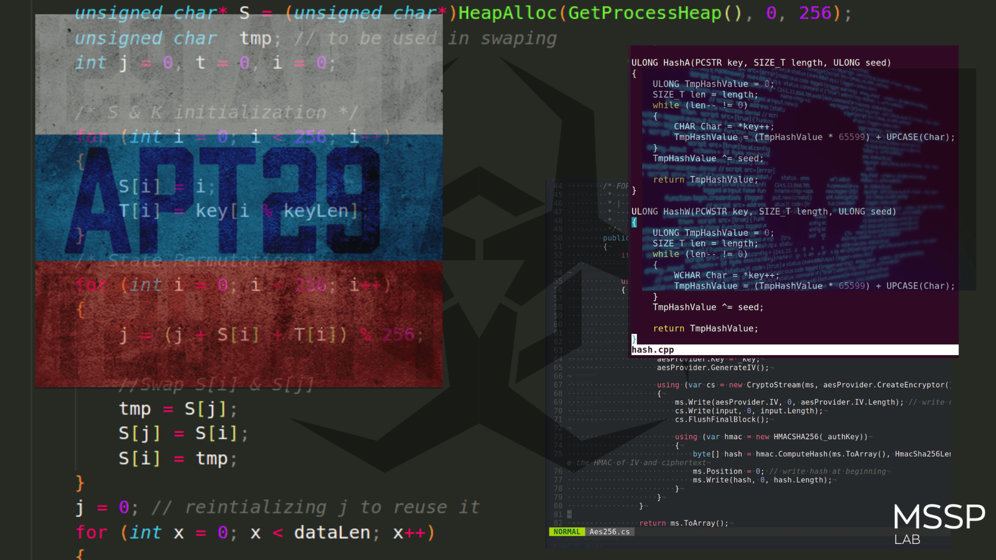Click line number 67 in the gutter

pos(558,385)
